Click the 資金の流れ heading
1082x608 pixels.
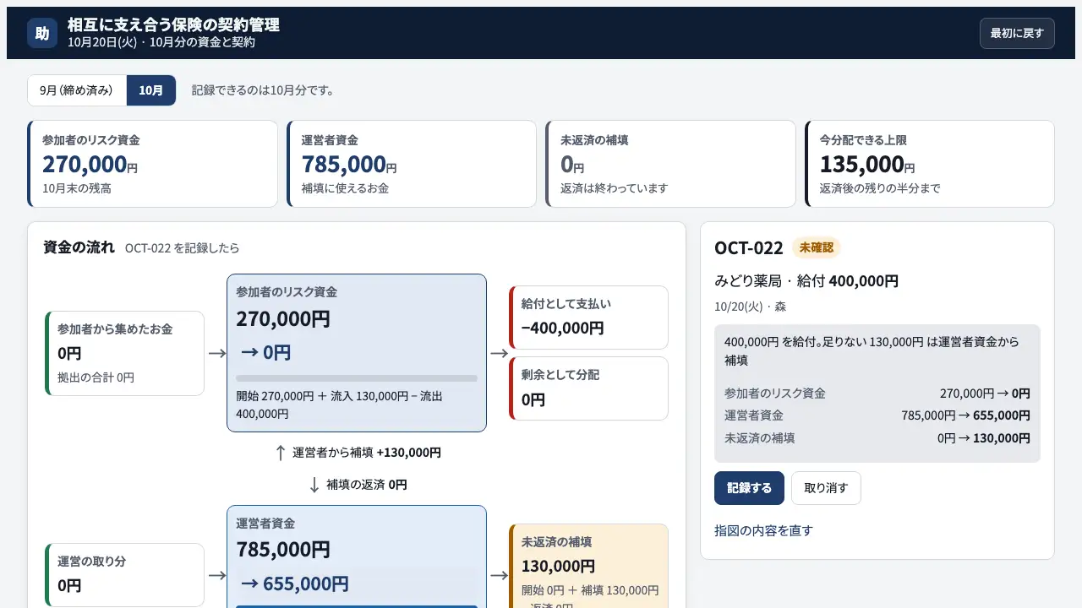tap(79, 247)
